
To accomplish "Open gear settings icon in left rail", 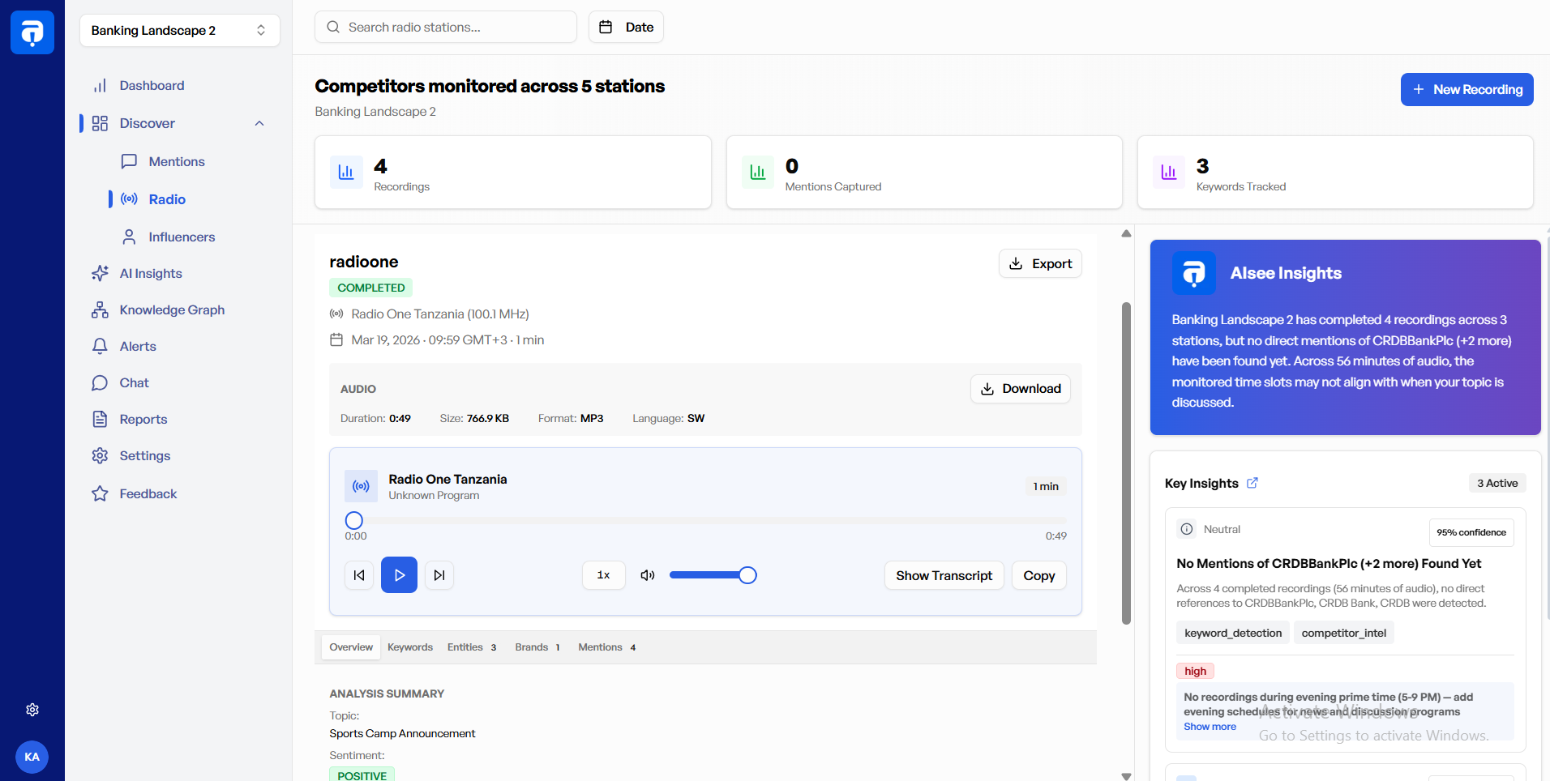I will [32, 710].
